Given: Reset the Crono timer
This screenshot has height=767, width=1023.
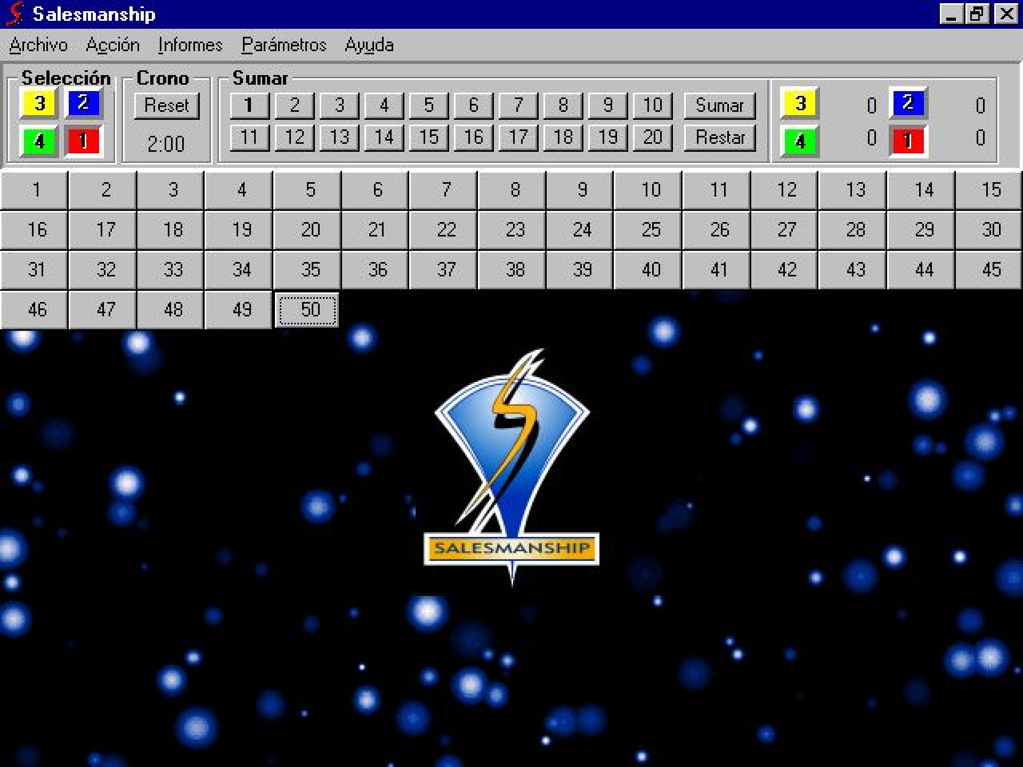Looking at the screenshot, I should 167,105.
